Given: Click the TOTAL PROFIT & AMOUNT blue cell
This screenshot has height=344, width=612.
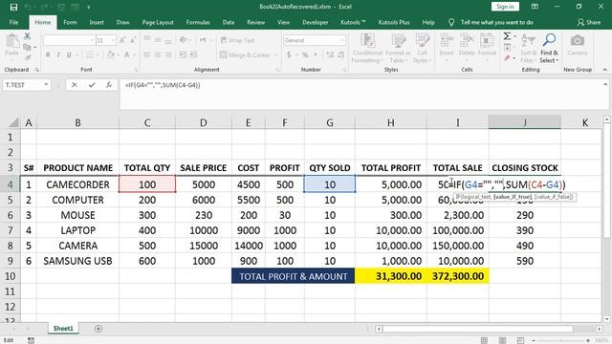Looking at the screenshot, I should pyautogui.click(x=294, y=276).
